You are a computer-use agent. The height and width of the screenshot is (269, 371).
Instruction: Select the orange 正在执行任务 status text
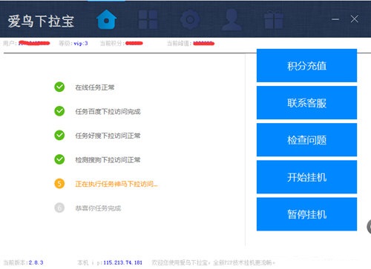pos(116,184)
